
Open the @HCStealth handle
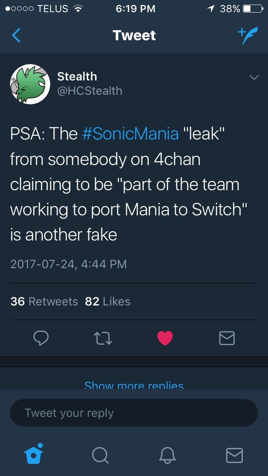click(90, 91)
